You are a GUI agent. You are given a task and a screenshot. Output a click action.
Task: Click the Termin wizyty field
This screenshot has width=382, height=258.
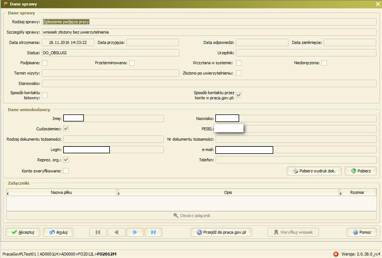coord(110,73)
